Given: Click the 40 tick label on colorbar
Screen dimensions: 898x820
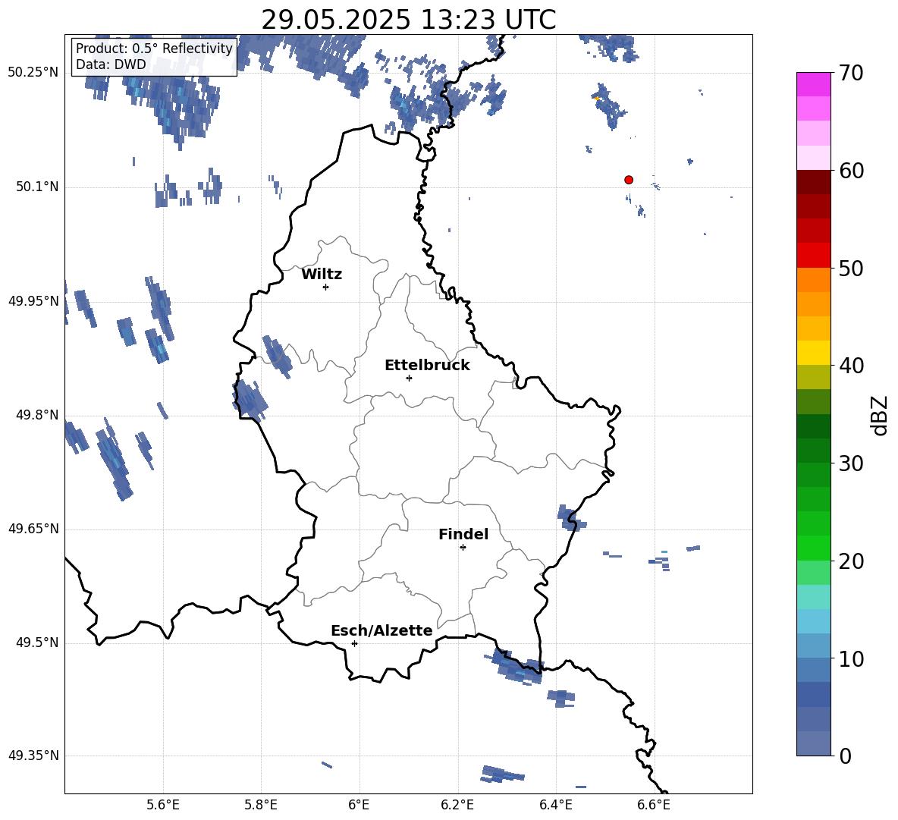Looking at the screenshot, I should point(851,366).
